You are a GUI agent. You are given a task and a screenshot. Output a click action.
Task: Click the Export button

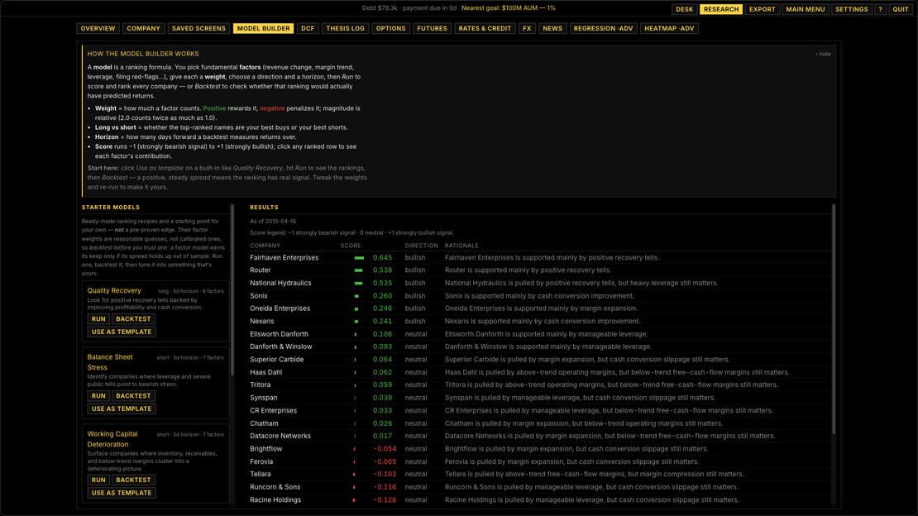763,9
